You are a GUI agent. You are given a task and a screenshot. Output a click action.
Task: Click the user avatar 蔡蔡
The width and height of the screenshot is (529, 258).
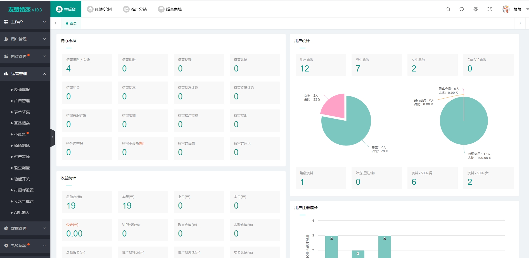pos(506,9)
